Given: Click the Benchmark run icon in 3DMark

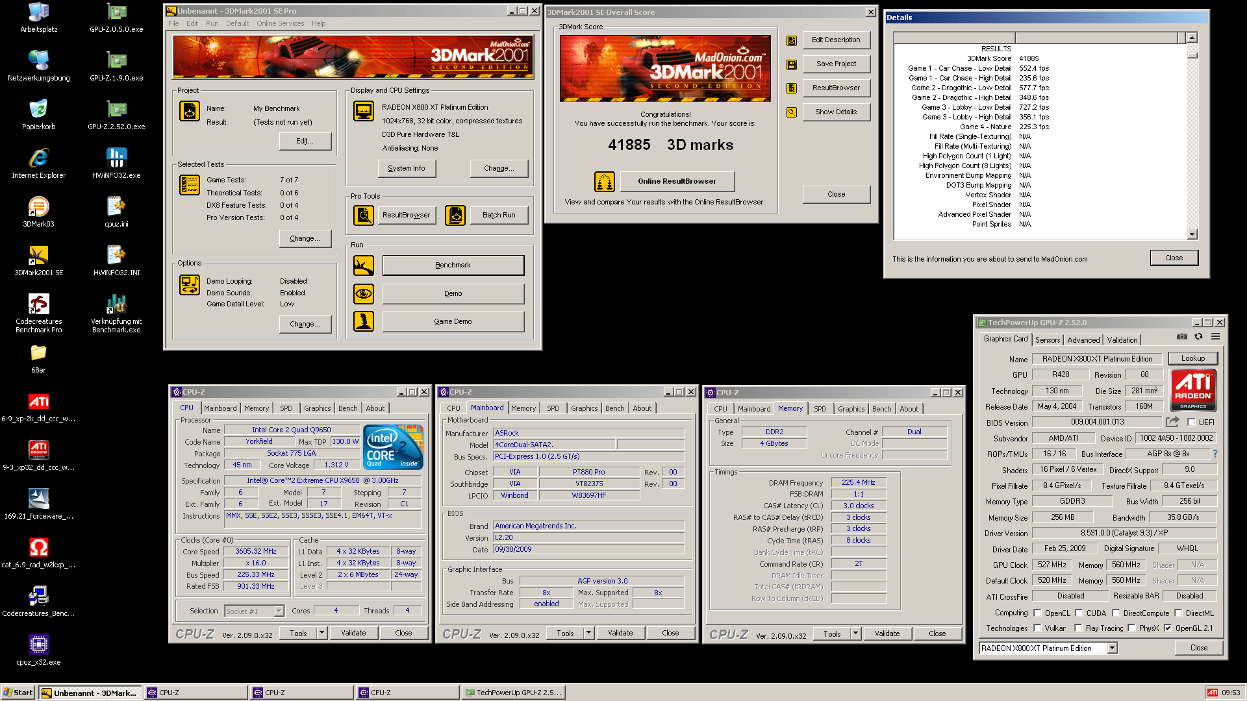Looking at the screenshot, I should point(364,265).
